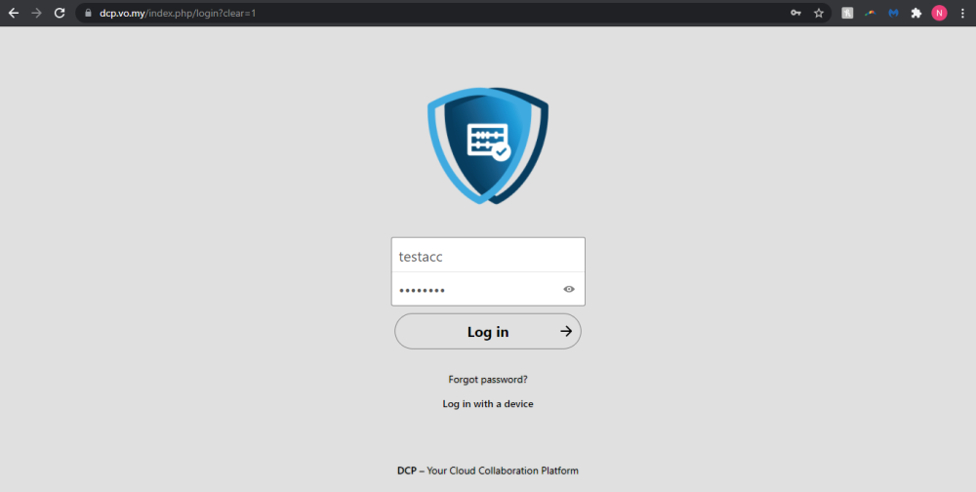Screen dimensions: 976x492
Task: Focus the masked password field
Action: [x=473, y=289]
